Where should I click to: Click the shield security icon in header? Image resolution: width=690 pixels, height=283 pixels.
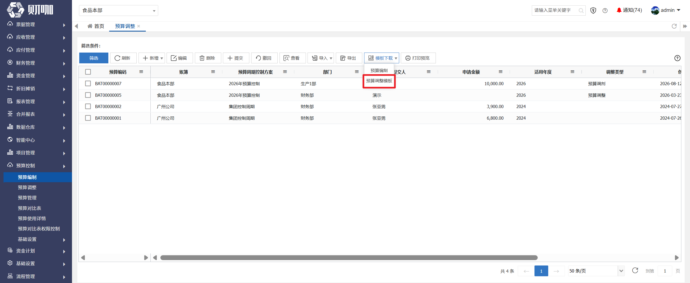point(593,11)
